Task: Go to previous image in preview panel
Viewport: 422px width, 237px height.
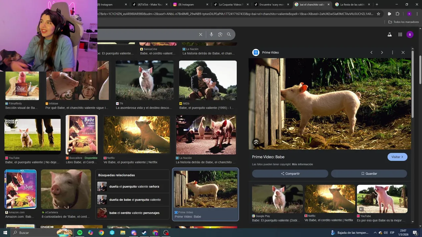Action: [x=371, y=52]
